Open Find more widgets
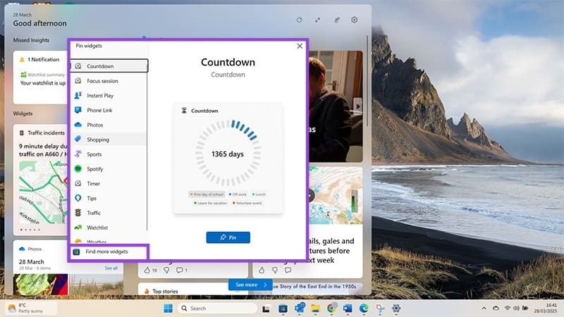This screenshot has height=317, width=564. [x=109, y=251]
